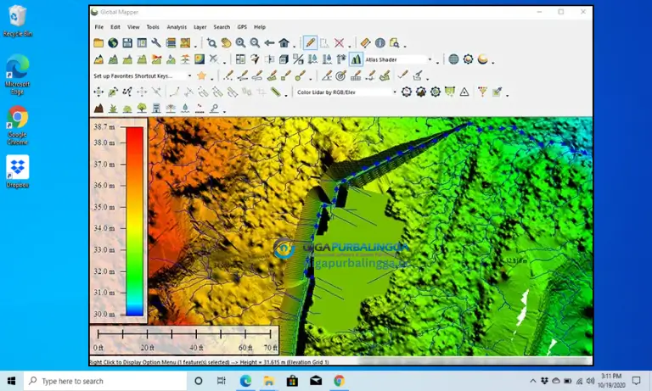Click the zoom in magnifier icon
The image size is (652, 391).
(240, 42)
